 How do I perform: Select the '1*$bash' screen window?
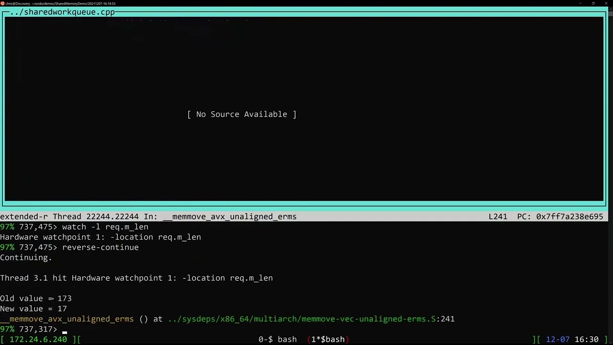[x=328, y=339]
